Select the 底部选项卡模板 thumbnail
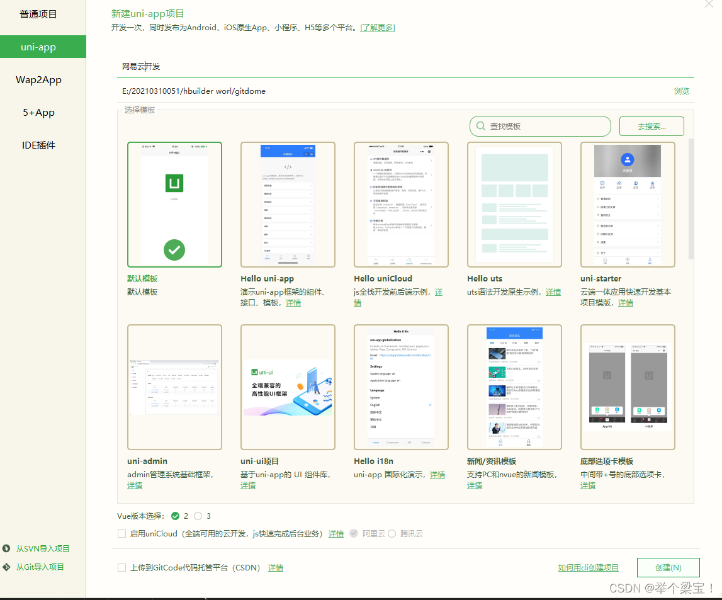 [x=628, y=387]
